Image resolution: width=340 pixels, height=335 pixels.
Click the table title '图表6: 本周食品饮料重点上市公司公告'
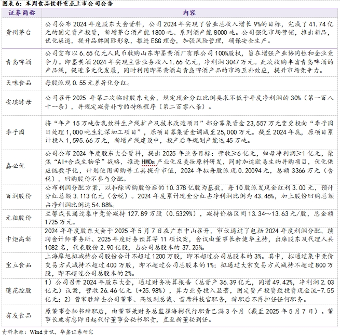click(x=58, y=4)
